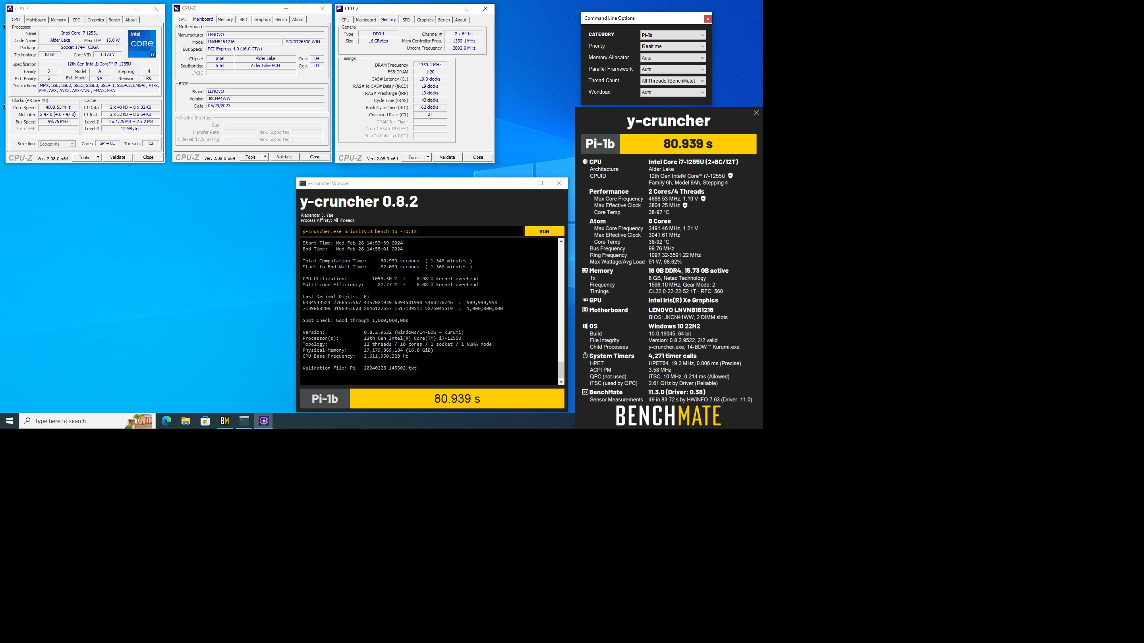1144x643 pixels.
Task: Click the DRAM Frequency value 1330.1 MHz
Action: pyautogui.click(x=430, y=65)
